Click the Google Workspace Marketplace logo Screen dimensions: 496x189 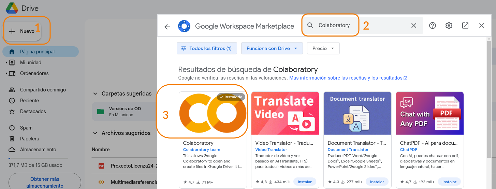[x=184, y=26]
